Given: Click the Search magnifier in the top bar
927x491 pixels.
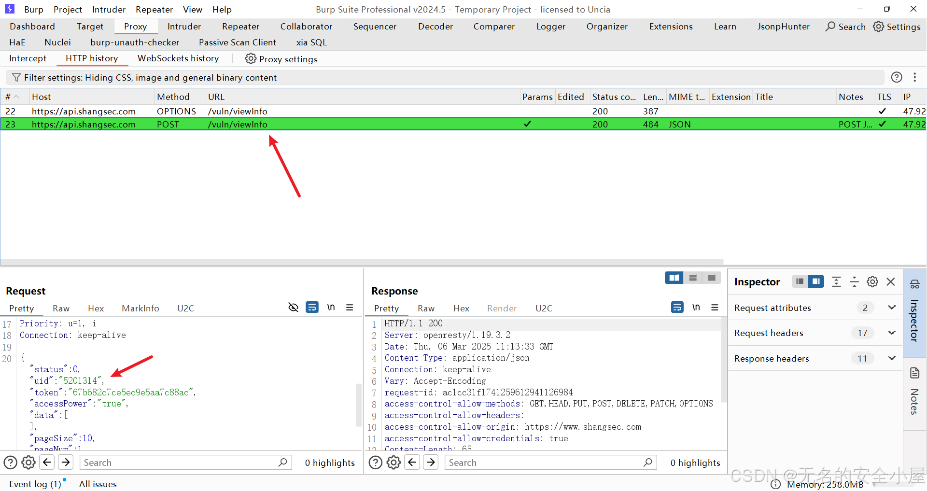Looking at the screenshot, I should [x=830, y=27].
